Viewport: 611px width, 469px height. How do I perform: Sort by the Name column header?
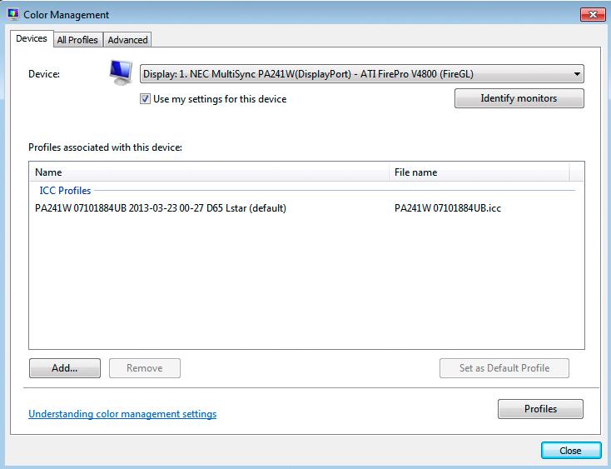210,172
